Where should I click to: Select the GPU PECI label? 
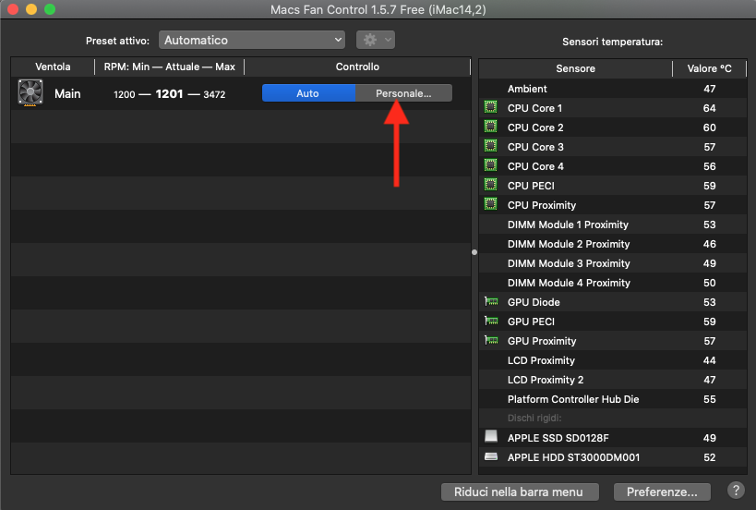(x=531, y=322)
